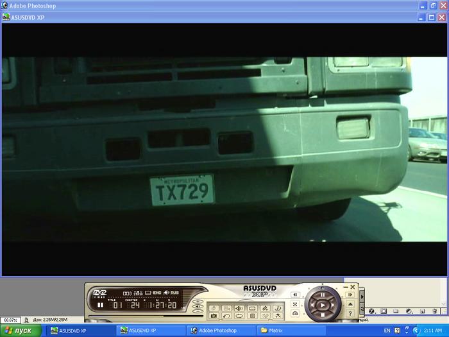Click the camera capture frame icon
Screen dimensions: 449x337
click(214, 316)
